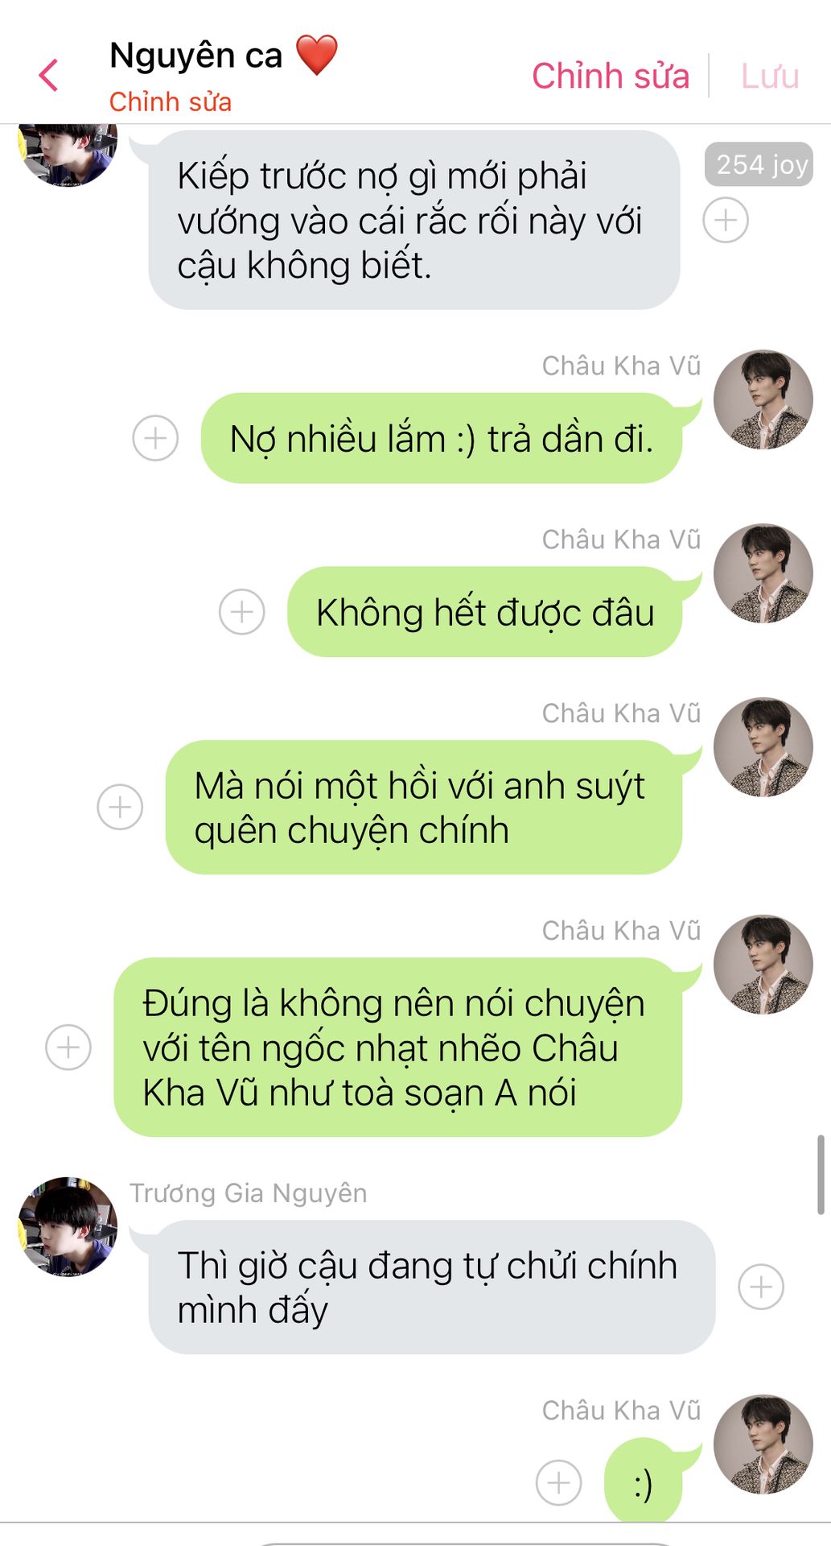Tap the "Lưu" save button
The image size is (831, 1546).
pos(770,76)
